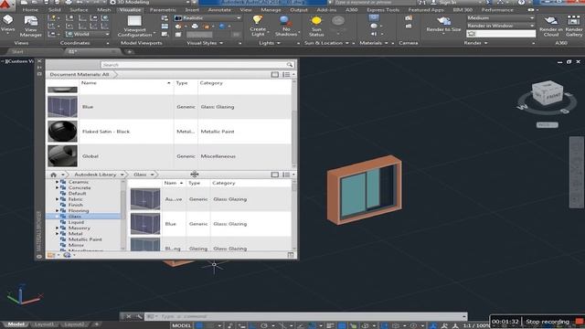Open the Manage ribbon tab
Image resolution: width=585 pixels, height=329 pixels.
[x=271, y=10]
